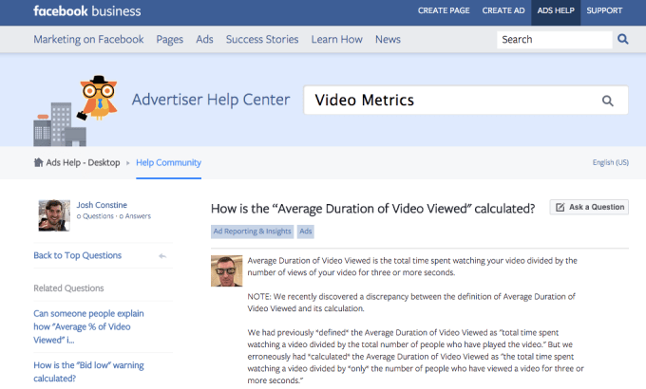Open the Success Stories navigation link

pos(262,40)
